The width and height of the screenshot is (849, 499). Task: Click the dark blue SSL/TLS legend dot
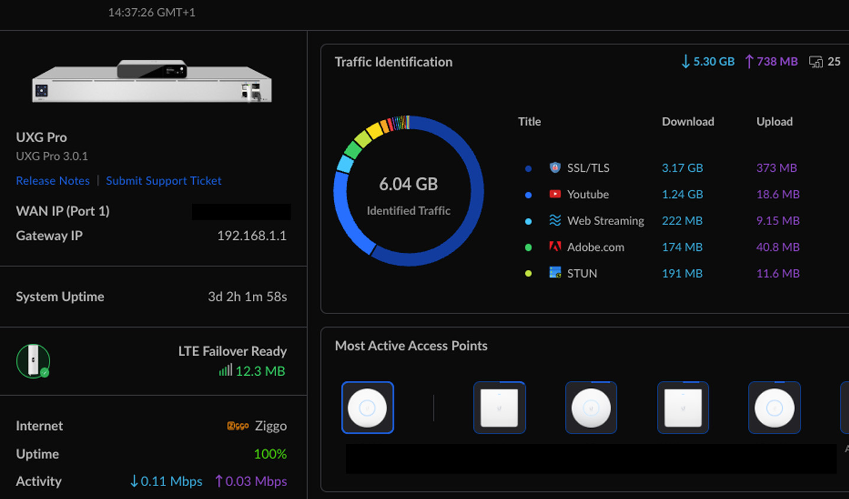(528, 168)
